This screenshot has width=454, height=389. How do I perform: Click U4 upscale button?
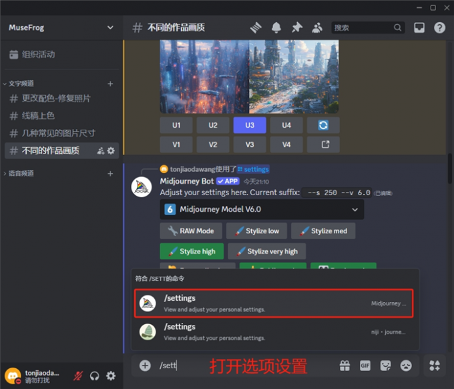tap(286, 125)
